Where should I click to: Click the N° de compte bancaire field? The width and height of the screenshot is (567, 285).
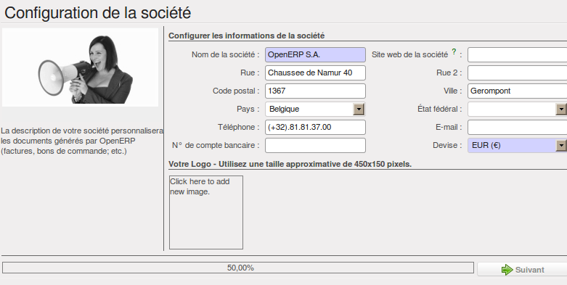(315, 145)
